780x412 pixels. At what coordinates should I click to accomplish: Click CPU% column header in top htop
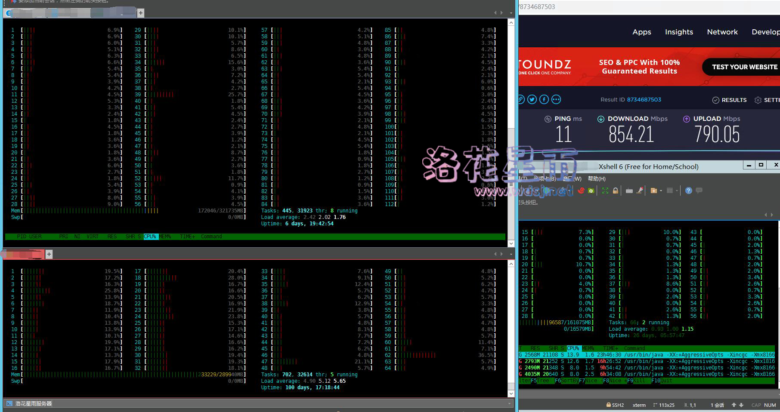(x=150, y=237)
